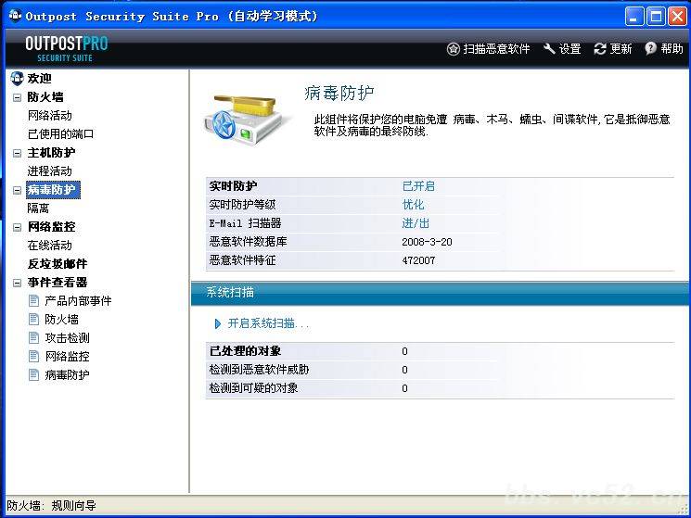
Task: Maximize the Outpost window
Action: click(x=656, y=17)
